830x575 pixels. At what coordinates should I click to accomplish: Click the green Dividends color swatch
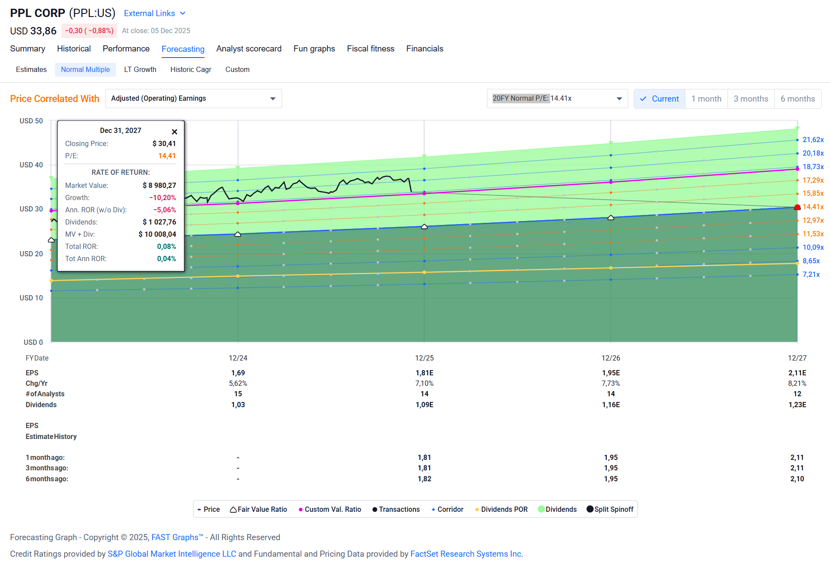pos(541,509)
